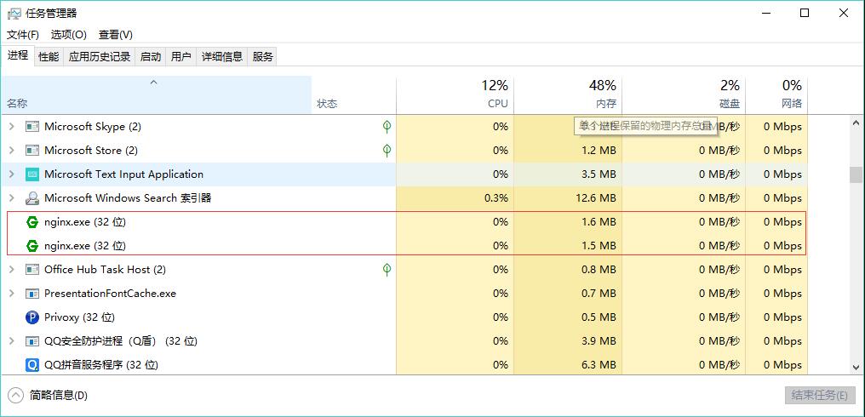The height and width of the screenshot is (417, 865).
Task: Click the 3.5 MB memory value
Action: pyautogui.click(x=599, y=174)
